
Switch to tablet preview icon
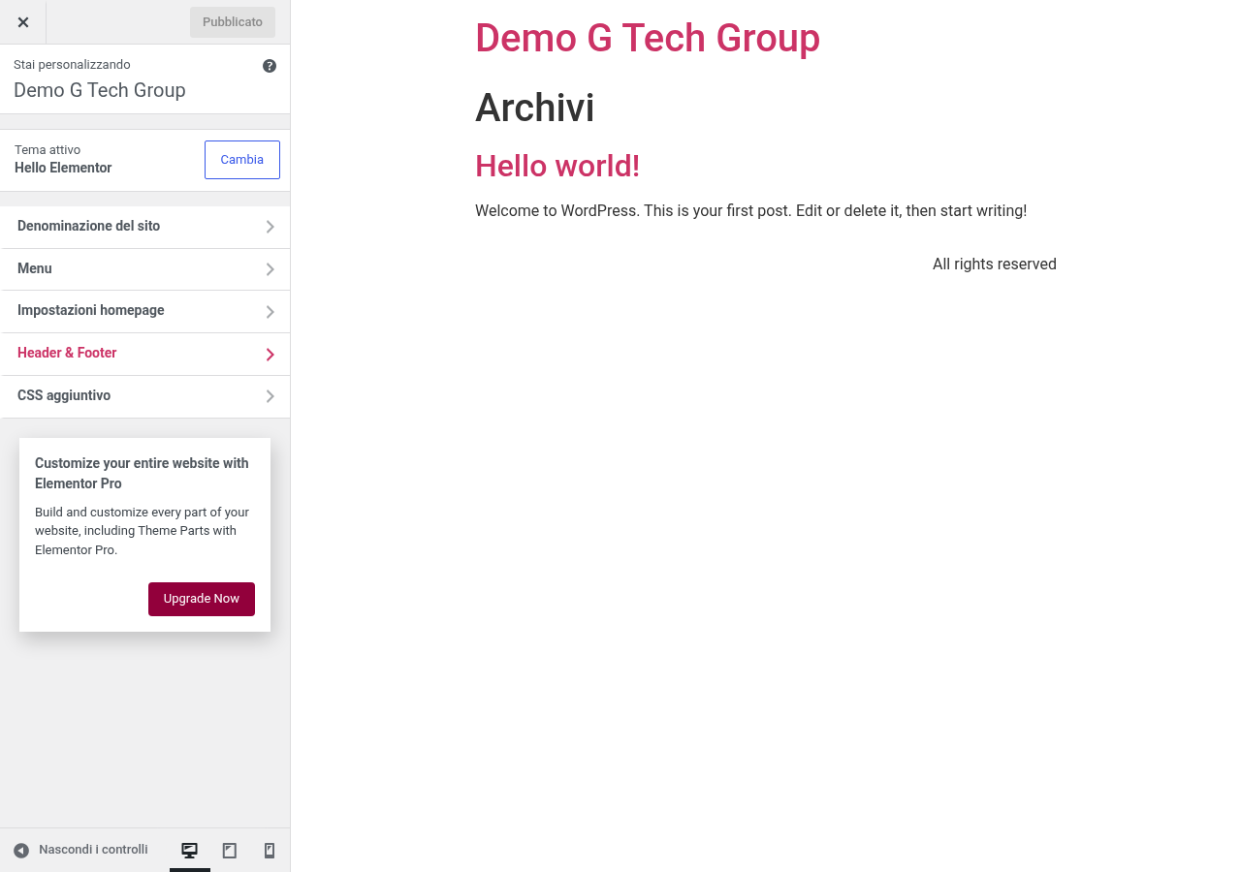point(230,851)
